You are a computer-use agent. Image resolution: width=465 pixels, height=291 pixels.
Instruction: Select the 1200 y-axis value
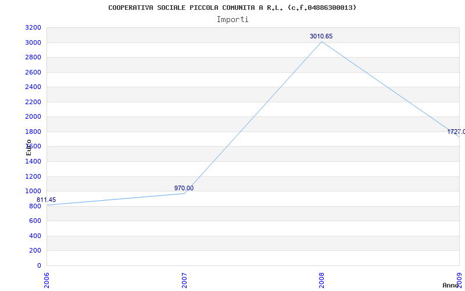point(33,177)
